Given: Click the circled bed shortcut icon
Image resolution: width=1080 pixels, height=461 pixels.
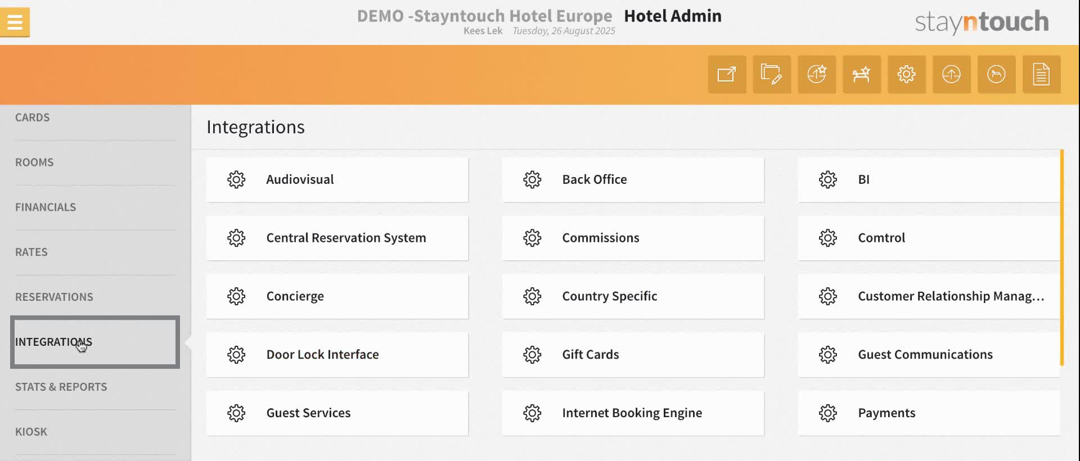Looking at the screenshot, I should 997,74.
